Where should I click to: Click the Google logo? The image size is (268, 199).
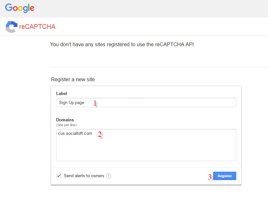(19, 8)
